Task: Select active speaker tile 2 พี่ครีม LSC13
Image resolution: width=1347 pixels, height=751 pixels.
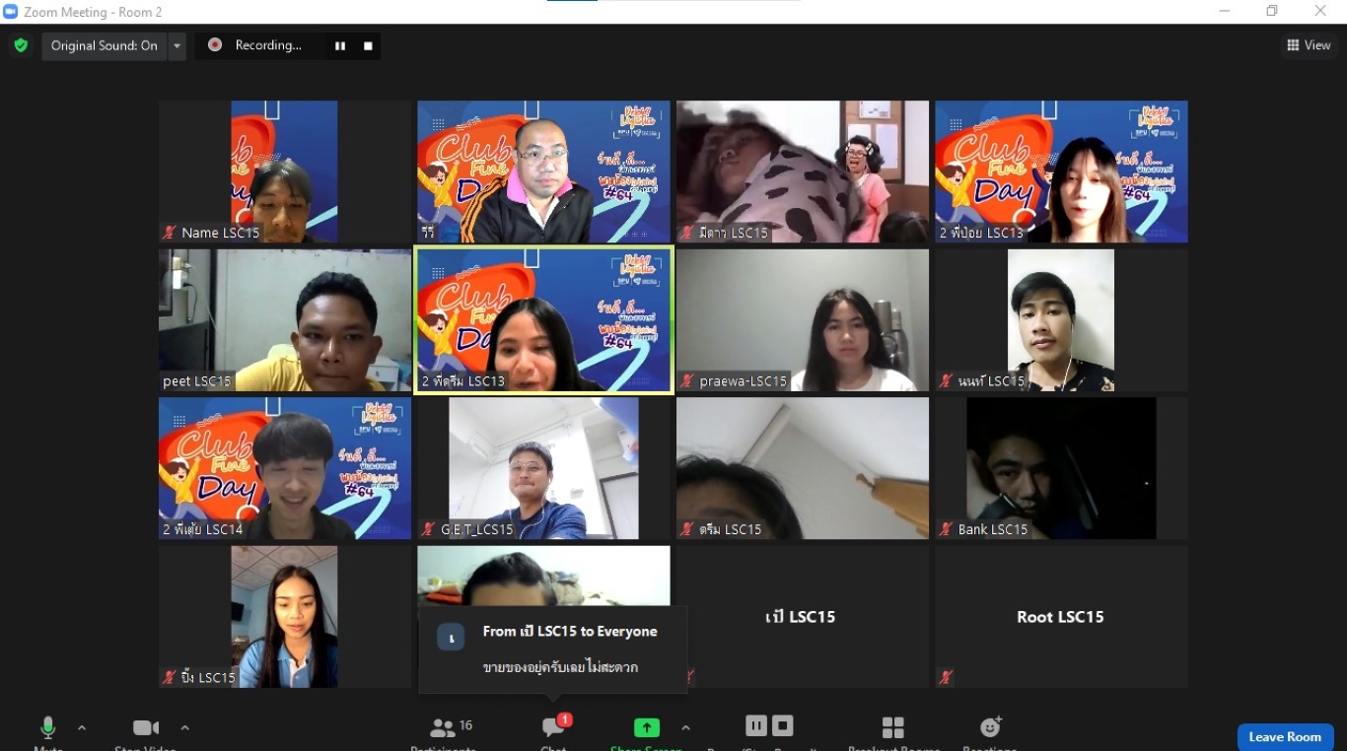Action: point(543,320)
